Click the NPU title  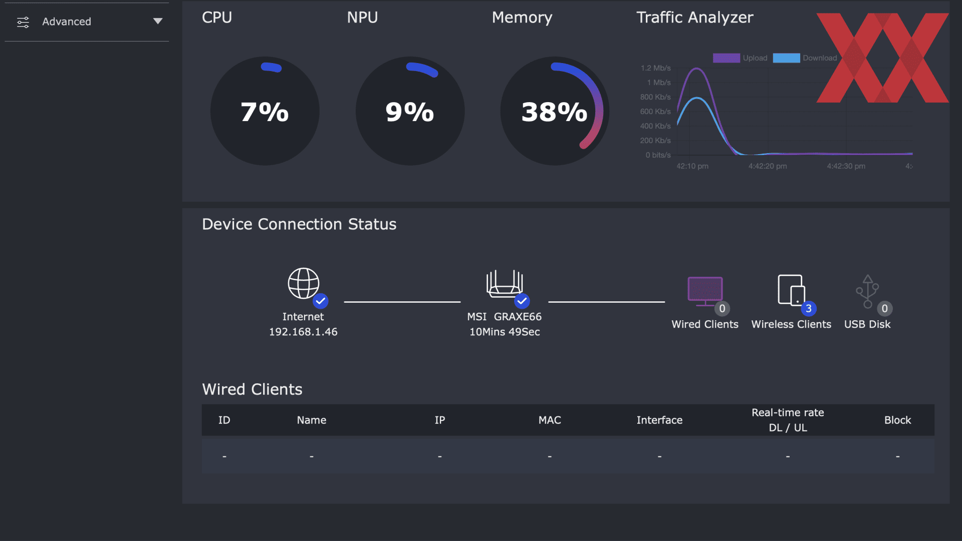(x=362, y=18)
